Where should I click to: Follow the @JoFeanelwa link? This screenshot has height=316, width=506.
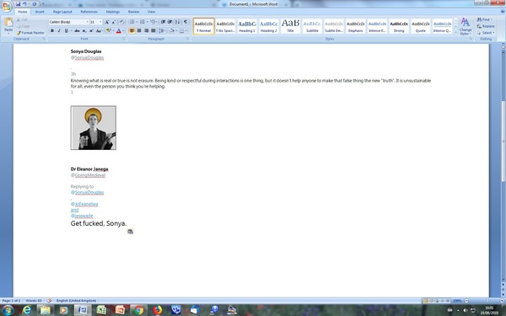[84, 204]
